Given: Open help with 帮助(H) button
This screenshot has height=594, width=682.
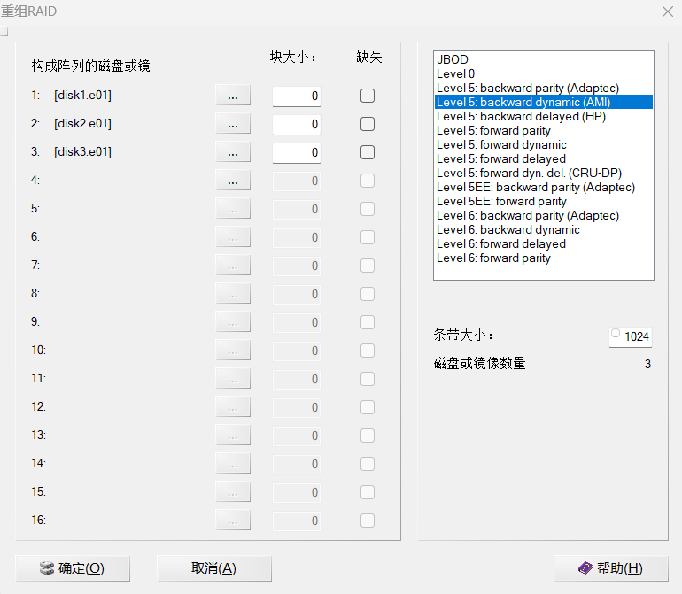Looking at the screenshot, I should coord(610,568).
